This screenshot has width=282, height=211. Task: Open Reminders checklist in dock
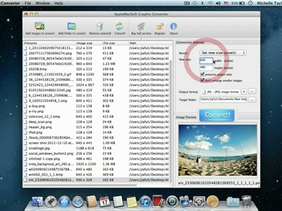pos(118,202)
